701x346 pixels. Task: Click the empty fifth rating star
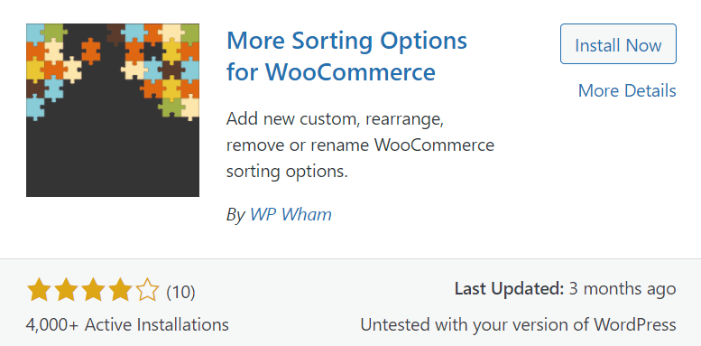coord(148,290)
